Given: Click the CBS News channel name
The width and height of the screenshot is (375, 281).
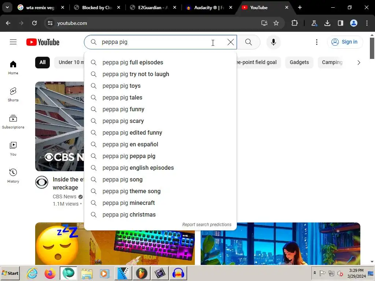Looking at the screenshot, I should [64, 196].
